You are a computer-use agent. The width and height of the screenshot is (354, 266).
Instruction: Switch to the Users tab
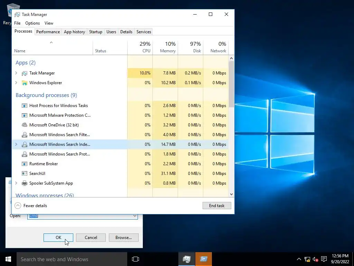[111, 32]
